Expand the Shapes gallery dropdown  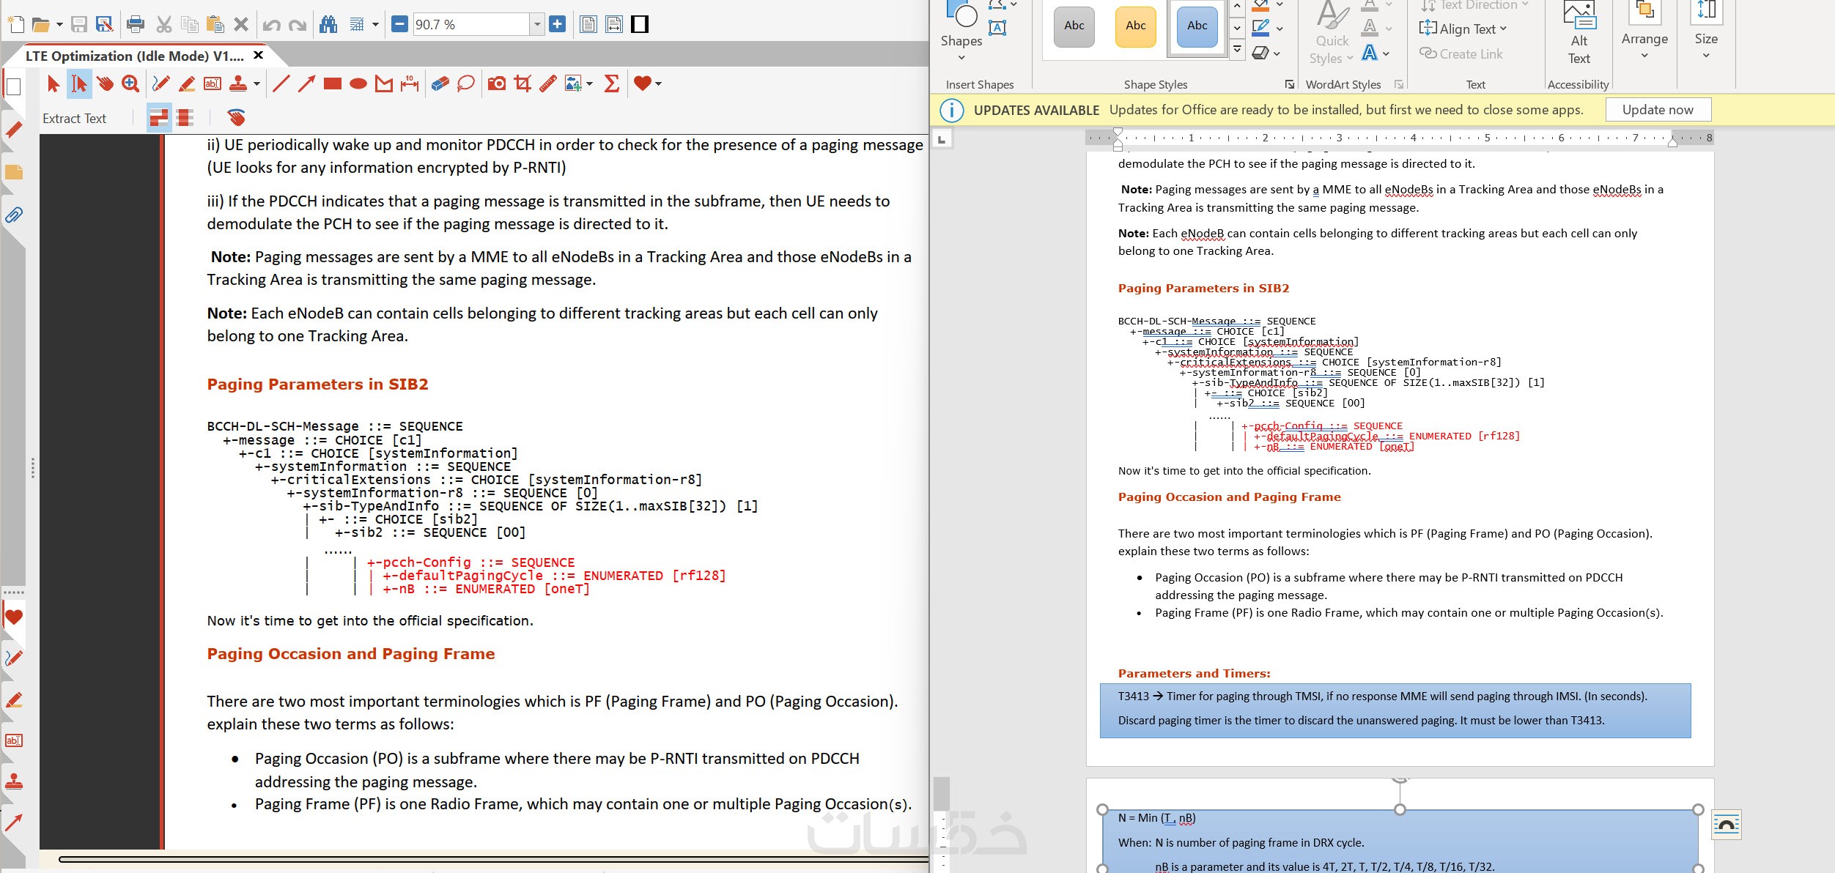[x=961, y=58]
